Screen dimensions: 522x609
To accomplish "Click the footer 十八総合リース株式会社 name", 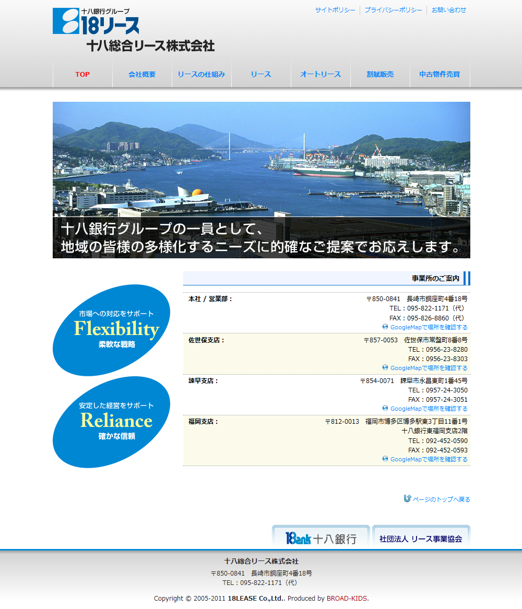I will pos(262,561).
